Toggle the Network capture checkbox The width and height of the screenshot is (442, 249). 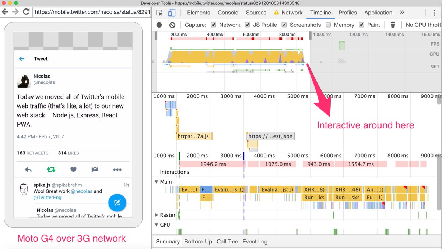(214, 25)
